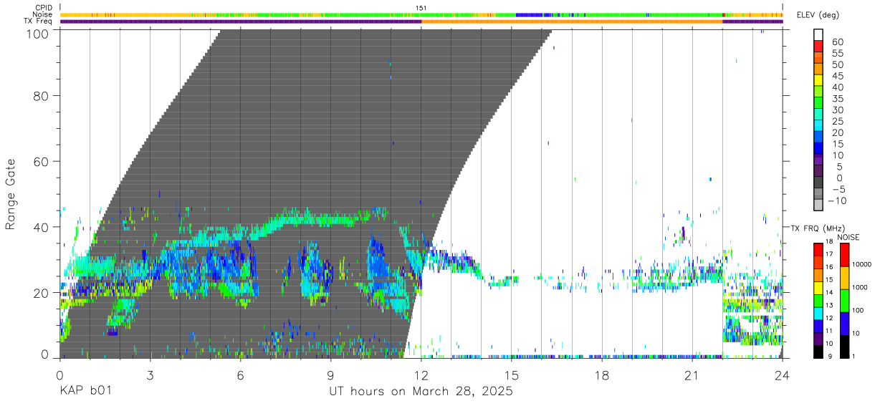Image resolution: width=880 pixels, height=406 pixels.
Task: Click the KAP b01 radar label
Action: tap(85, 391)
